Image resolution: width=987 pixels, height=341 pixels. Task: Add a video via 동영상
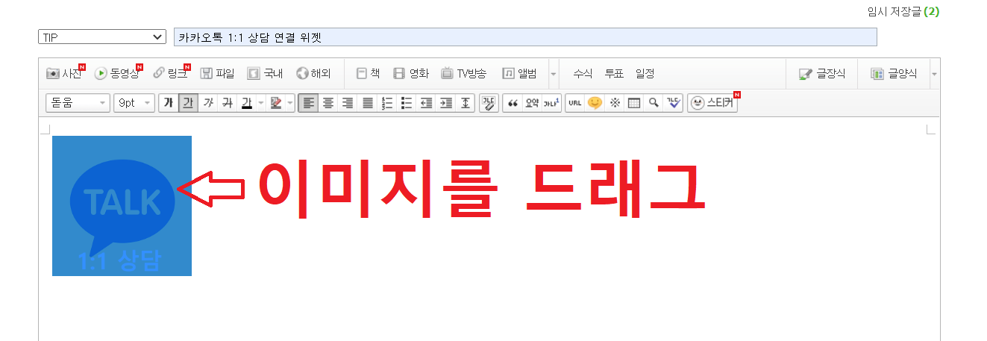coord(118,73)
